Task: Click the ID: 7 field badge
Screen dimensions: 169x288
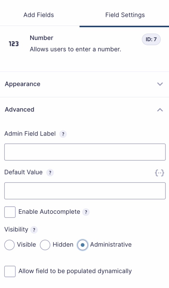Action: pyautogui.click(x=151, y=39)
